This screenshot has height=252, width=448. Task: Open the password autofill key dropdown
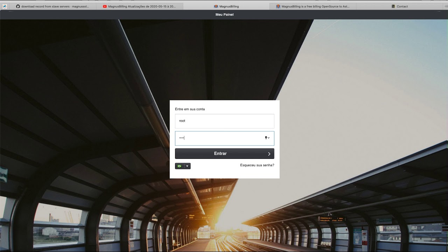pos(267,138)
